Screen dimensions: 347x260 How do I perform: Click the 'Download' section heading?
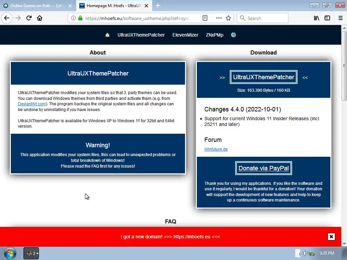coord(264,52)
